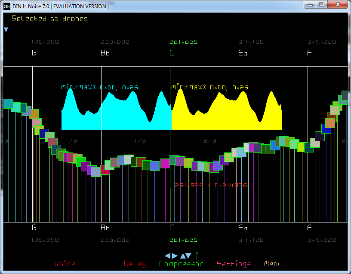Click the Eb note label at top
This screenshot has width=351, height=274.
point(243,53)
